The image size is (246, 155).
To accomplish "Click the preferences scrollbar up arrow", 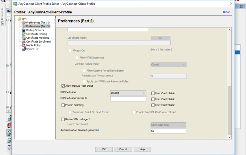I will coord(229,30).
